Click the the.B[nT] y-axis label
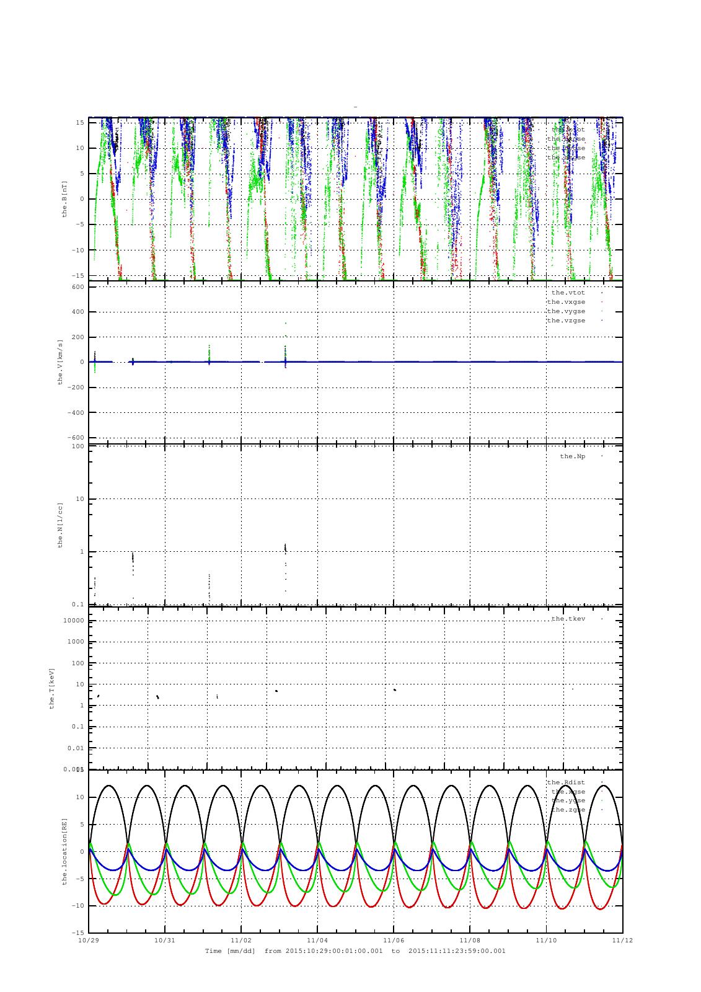Image resolution: width=701 pixels, height=992 pixels. coord(64,199)
